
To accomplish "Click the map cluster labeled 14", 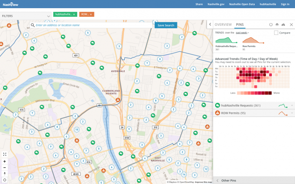I will 184,174.
